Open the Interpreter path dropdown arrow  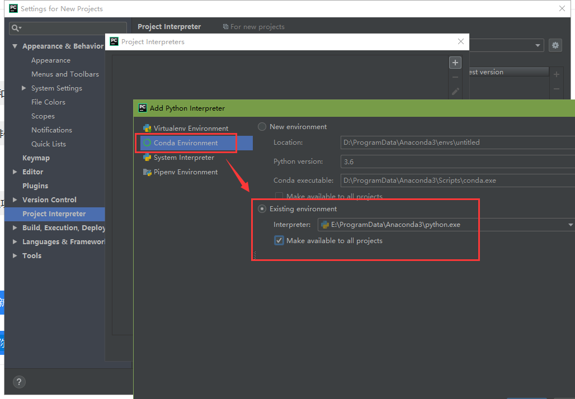pos(570,225)
